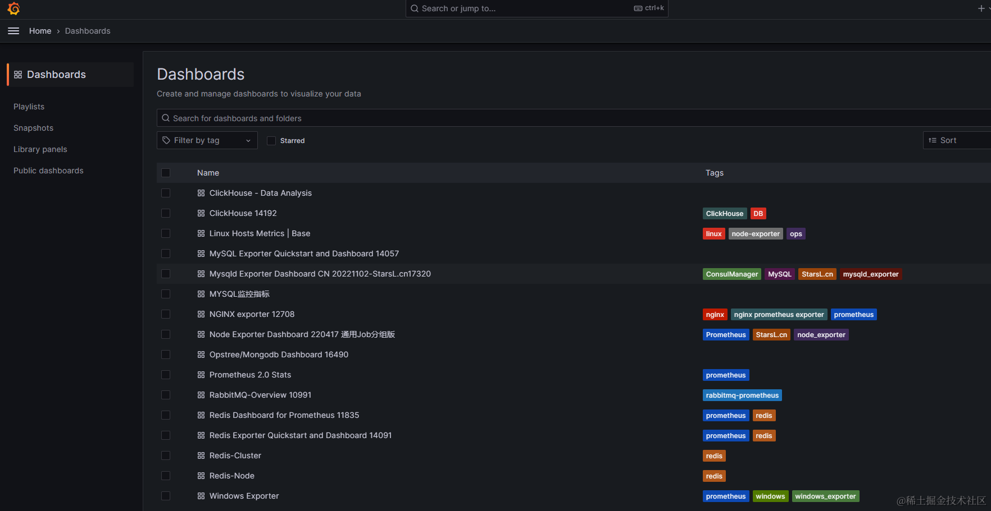The width and height of the screenshot is (991, 511).
Task: Check the select-all checkbox in table header
Action: pos(166,173)
